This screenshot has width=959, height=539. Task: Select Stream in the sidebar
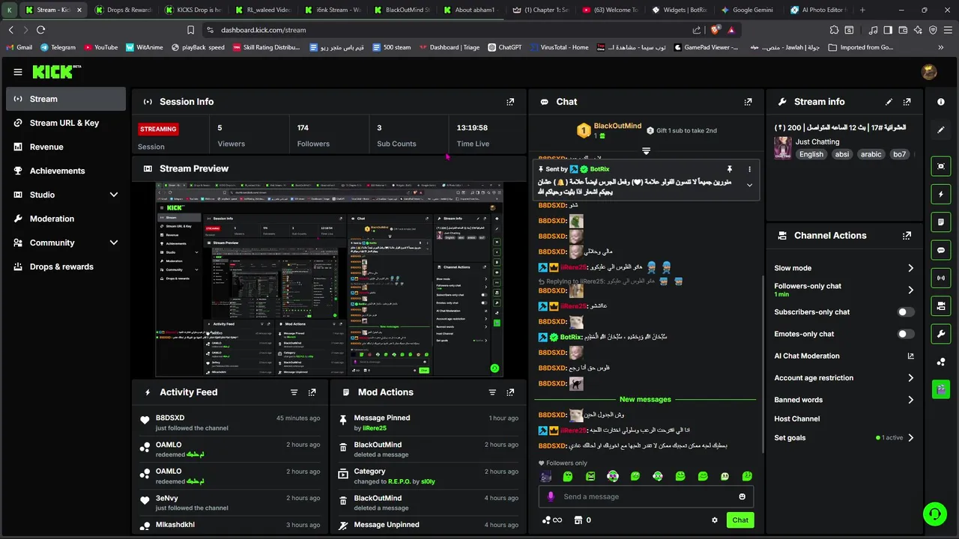(x=66, y=99)
